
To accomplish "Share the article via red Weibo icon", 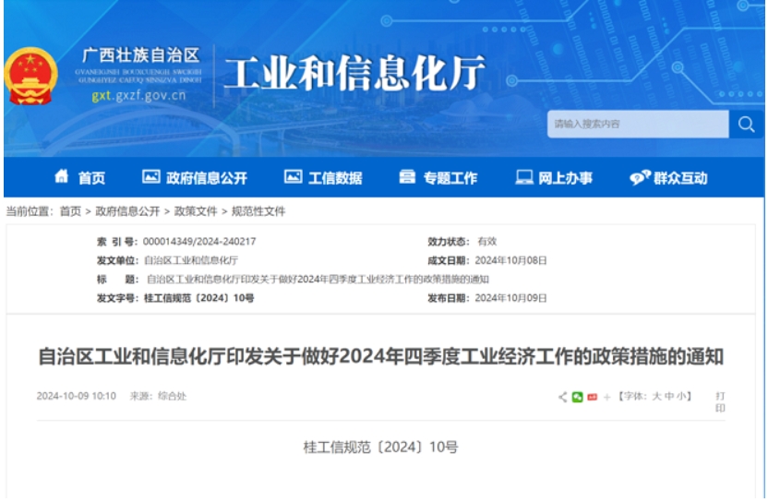I will point(592,397).
